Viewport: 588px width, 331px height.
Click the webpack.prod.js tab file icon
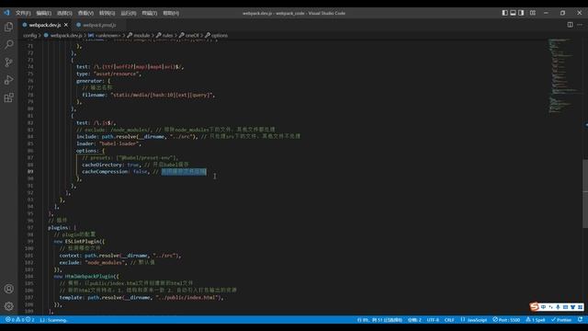pos(78,25)
